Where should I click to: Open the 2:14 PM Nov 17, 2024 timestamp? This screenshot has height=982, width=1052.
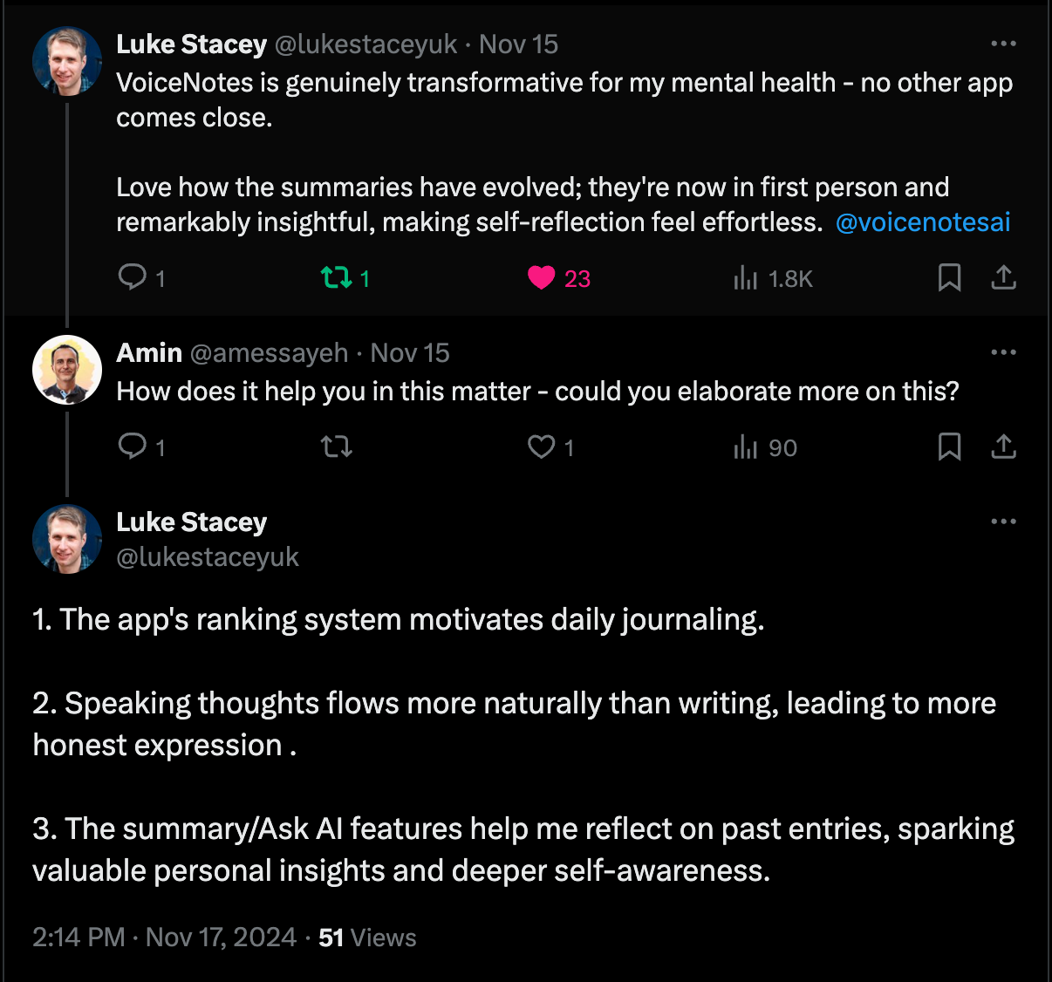click(x=164, y=938)
